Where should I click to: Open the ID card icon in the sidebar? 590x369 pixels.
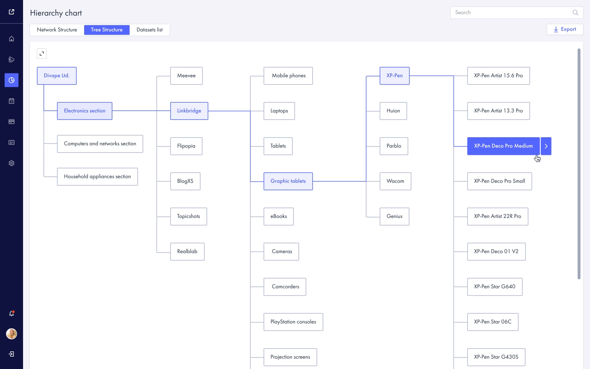(12, 143)
